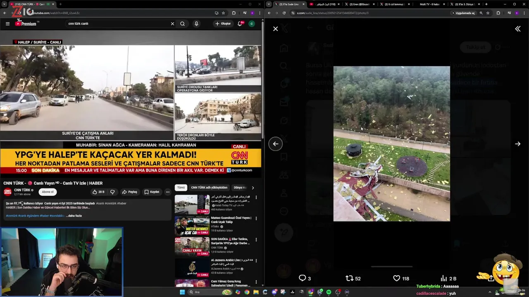Open Matteo Guendouzi Özel Yayını video
529x297 pixels.
tap(192, 225)
